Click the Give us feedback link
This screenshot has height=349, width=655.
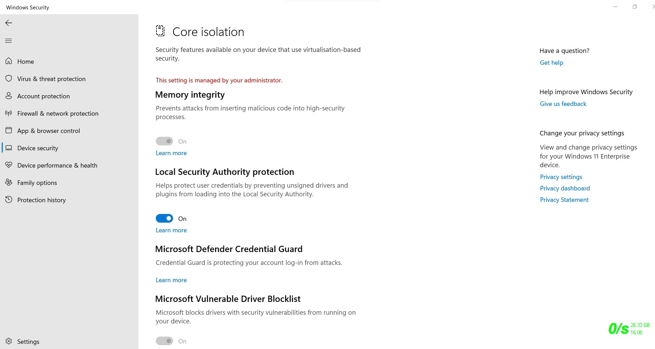coord(563,104)
